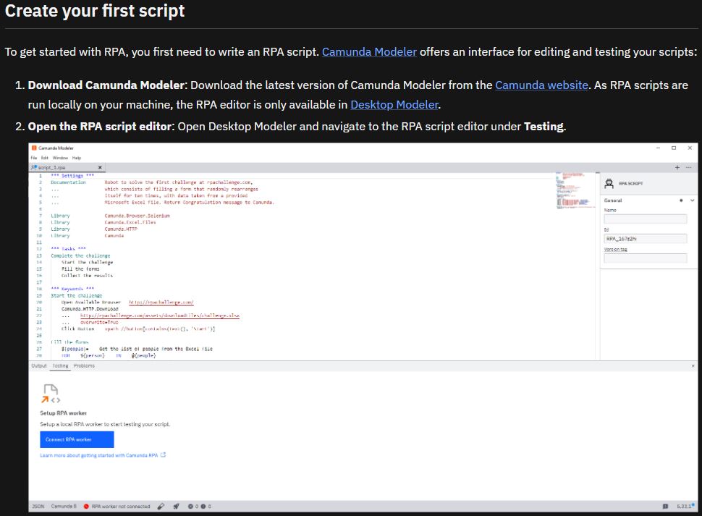Click Camunda 8 in the status bar
Screen dimensions: 702x516
[x=64, y=506]
